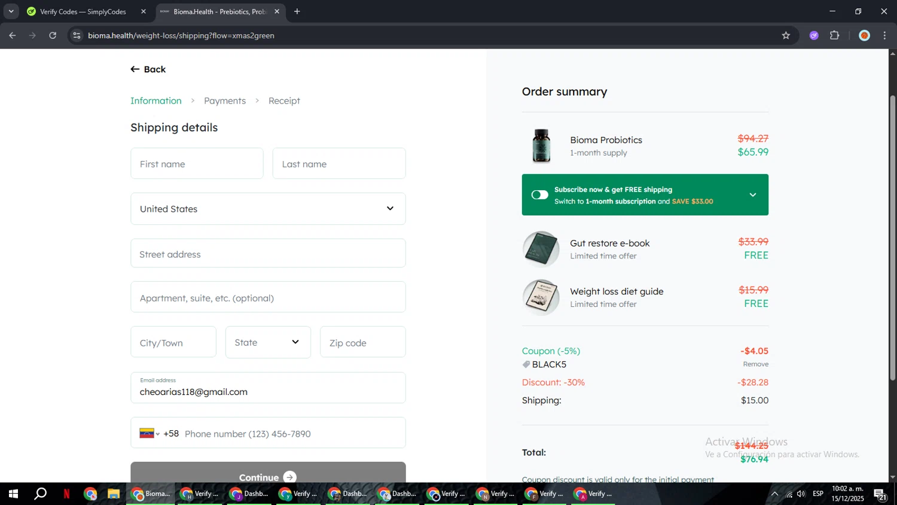
Task: Click the ESP input language indicator
Action: (818, 494)
